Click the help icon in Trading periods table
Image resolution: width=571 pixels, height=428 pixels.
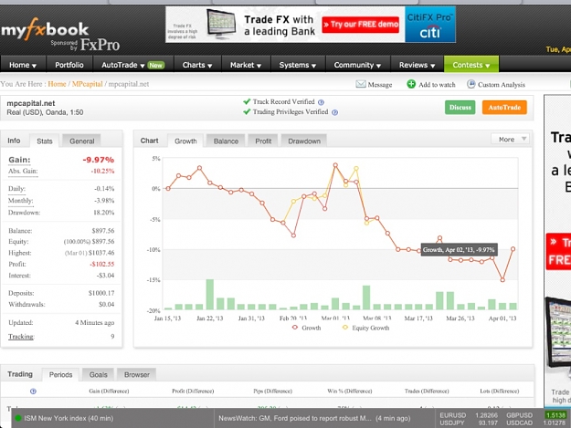tap(33, 391)
